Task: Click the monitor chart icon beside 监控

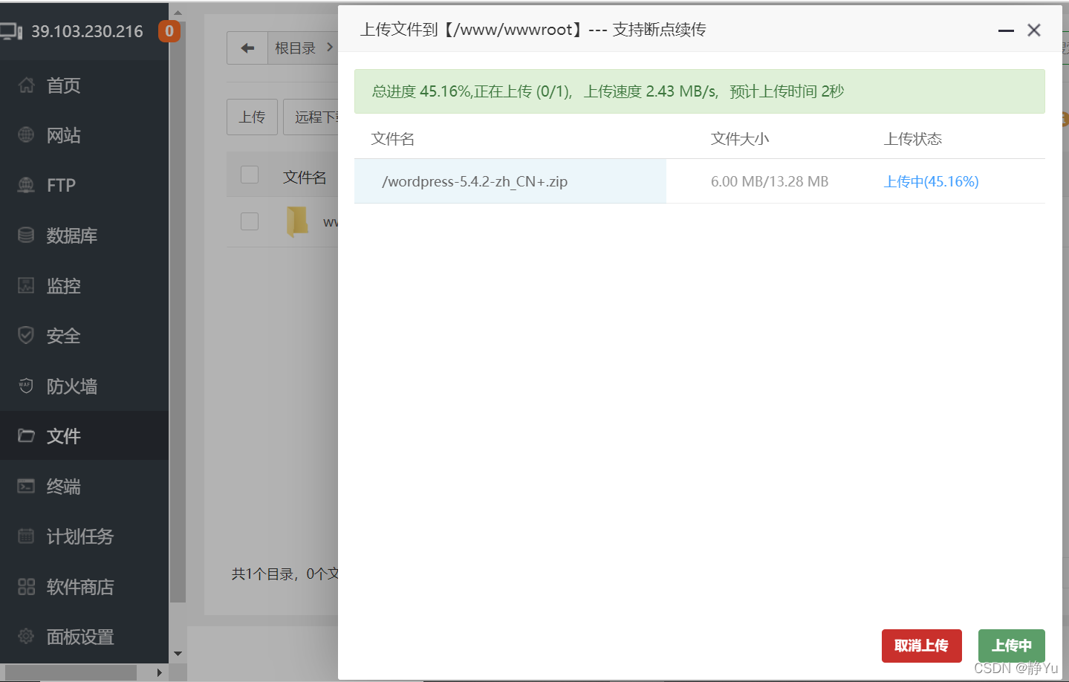Action: (x=26, y=285)
